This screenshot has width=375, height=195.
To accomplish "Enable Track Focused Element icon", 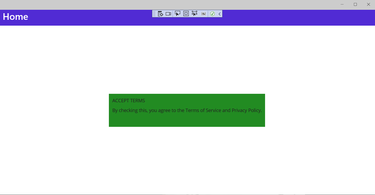I will click(x=195, y=13).
